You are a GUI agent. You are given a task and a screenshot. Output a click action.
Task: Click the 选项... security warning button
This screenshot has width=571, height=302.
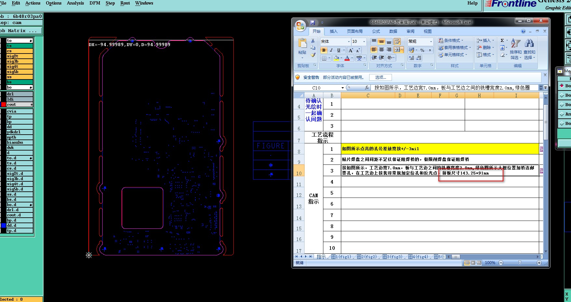380,78
